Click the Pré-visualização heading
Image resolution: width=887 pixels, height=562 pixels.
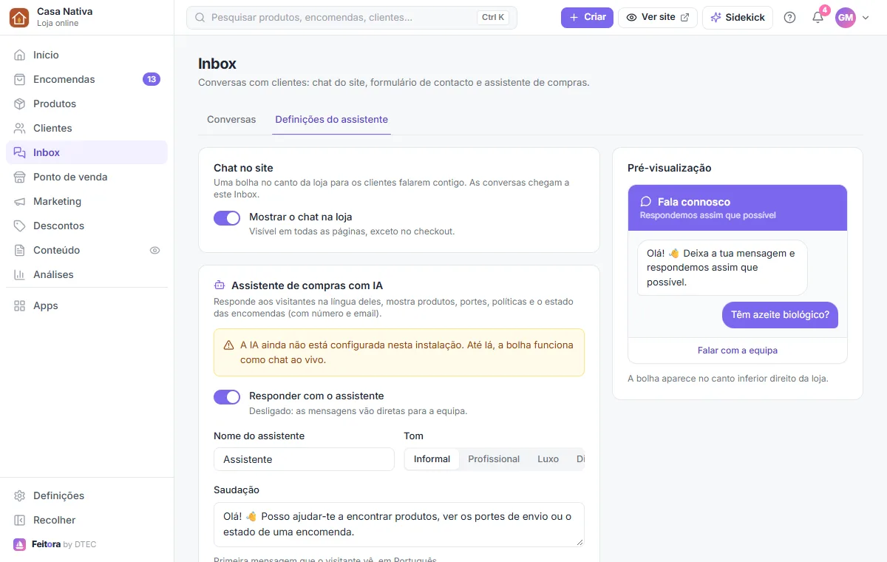670,168
